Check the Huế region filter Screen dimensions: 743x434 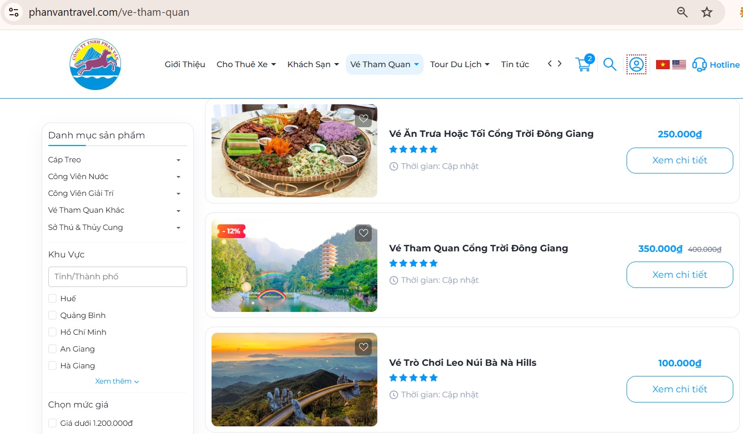[52, 298]
